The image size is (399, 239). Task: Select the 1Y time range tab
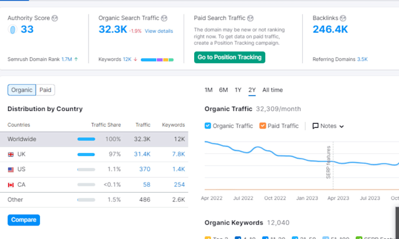(x=238, y=90)
